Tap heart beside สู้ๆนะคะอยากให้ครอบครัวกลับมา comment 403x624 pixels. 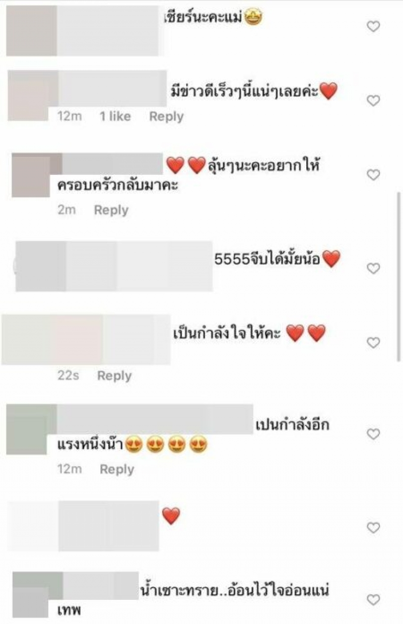click(373, 175)
